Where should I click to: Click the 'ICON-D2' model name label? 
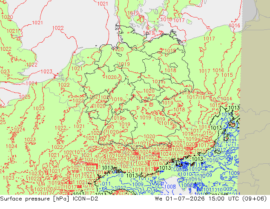coord(86,199)
